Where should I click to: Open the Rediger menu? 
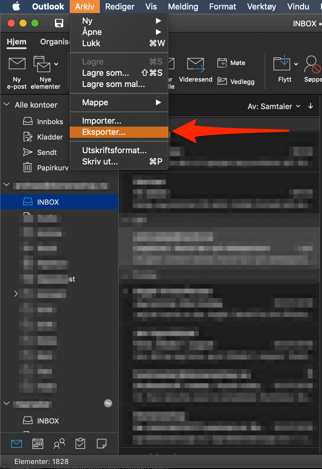pos(120,7)
